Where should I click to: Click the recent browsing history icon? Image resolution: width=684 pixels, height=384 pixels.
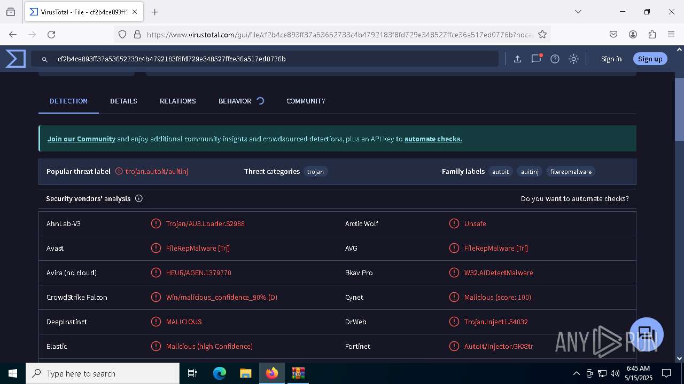coord(11,12)
